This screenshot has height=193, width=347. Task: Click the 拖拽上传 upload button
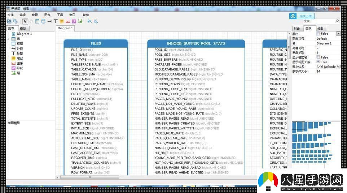(302, 16)
